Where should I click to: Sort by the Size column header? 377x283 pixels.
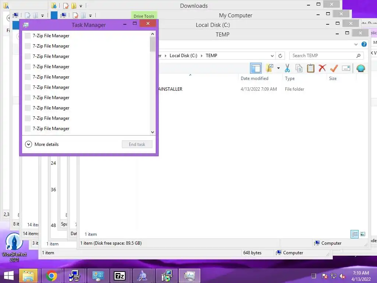tap(333, 78)
